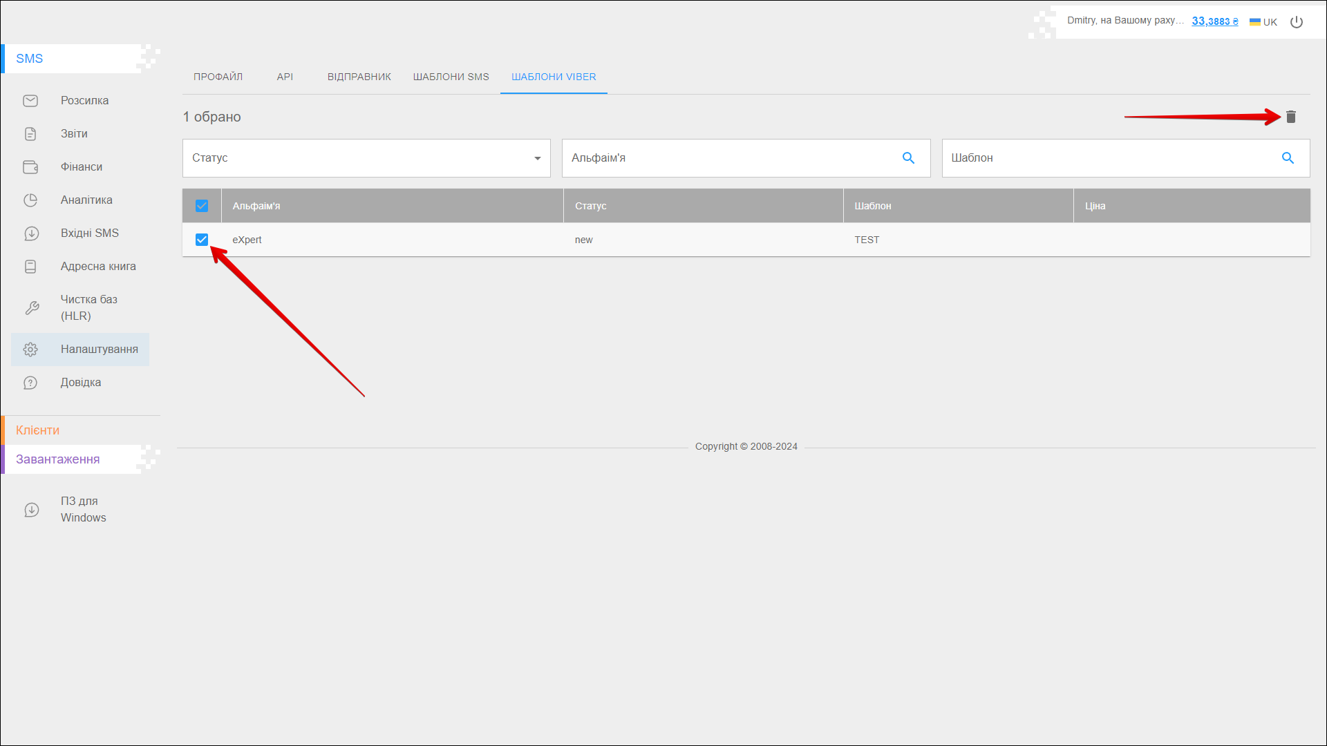Screen dimensions: 1327x746
Task: Expand the Клієнти section
Action: click(x=38, y=430)
